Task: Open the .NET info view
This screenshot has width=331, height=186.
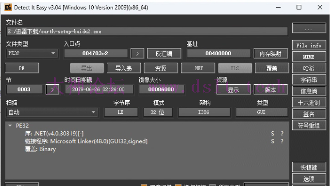Action: [x=198, y=68]
